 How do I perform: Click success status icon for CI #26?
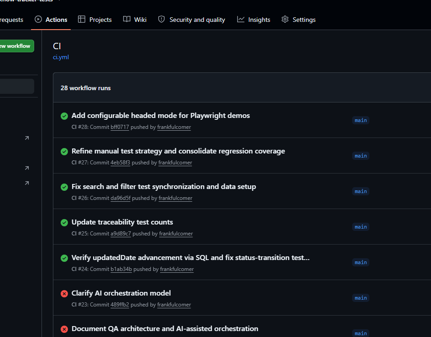pyautogui.click(x=64, y=187)
